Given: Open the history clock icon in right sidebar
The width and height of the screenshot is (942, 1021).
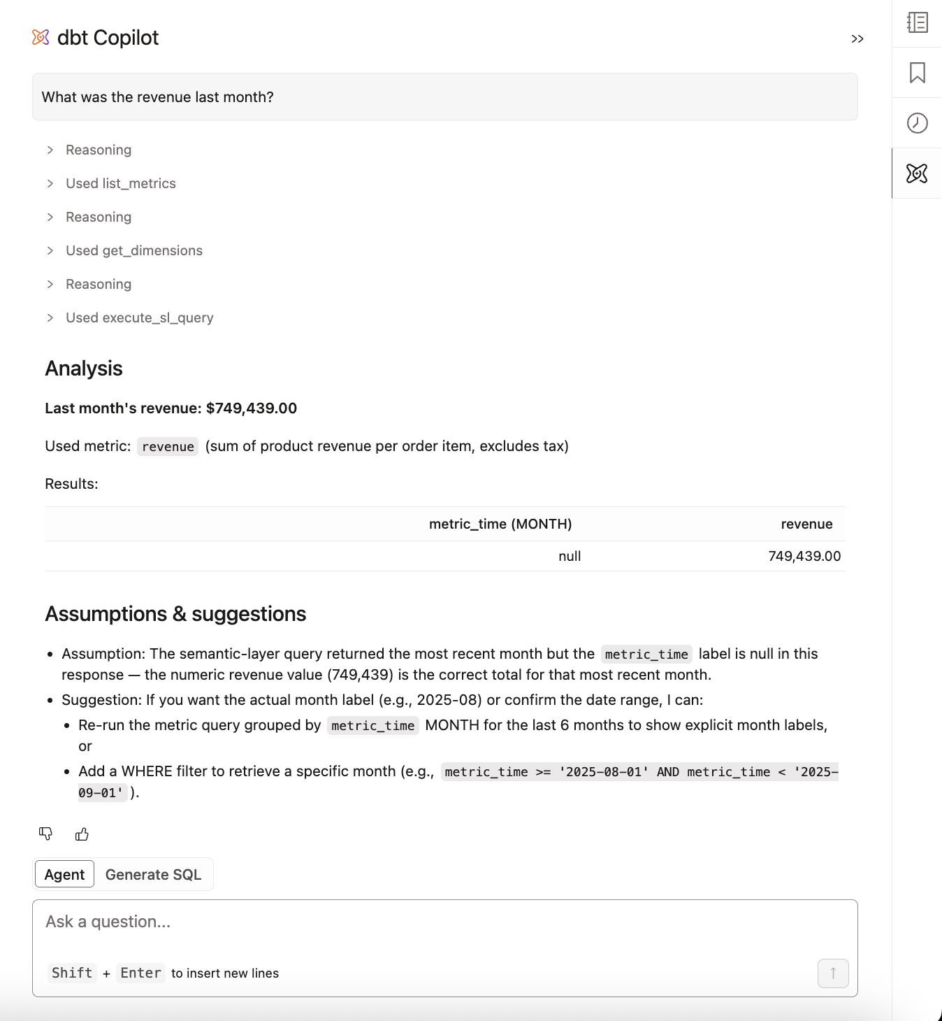Looking at the screenshot, I should 916,122.
